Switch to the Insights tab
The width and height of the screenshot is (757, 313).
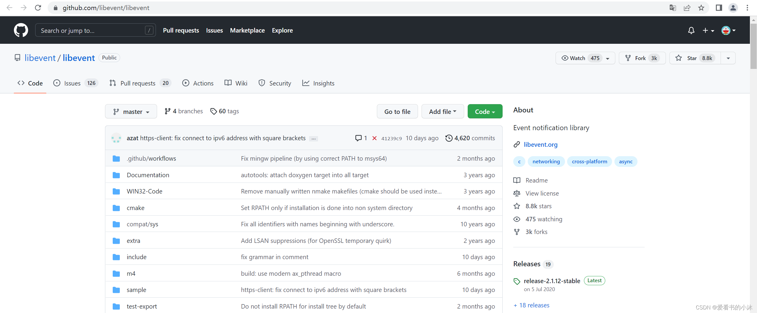click(x=318, y=83)
